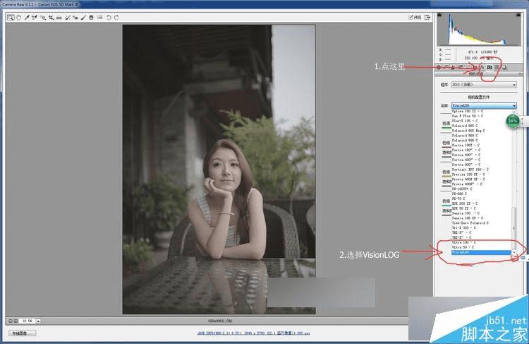
Task: Open the HSL / Grayscale panel tab
Action: pyautogui.click(x=460, y=67)
